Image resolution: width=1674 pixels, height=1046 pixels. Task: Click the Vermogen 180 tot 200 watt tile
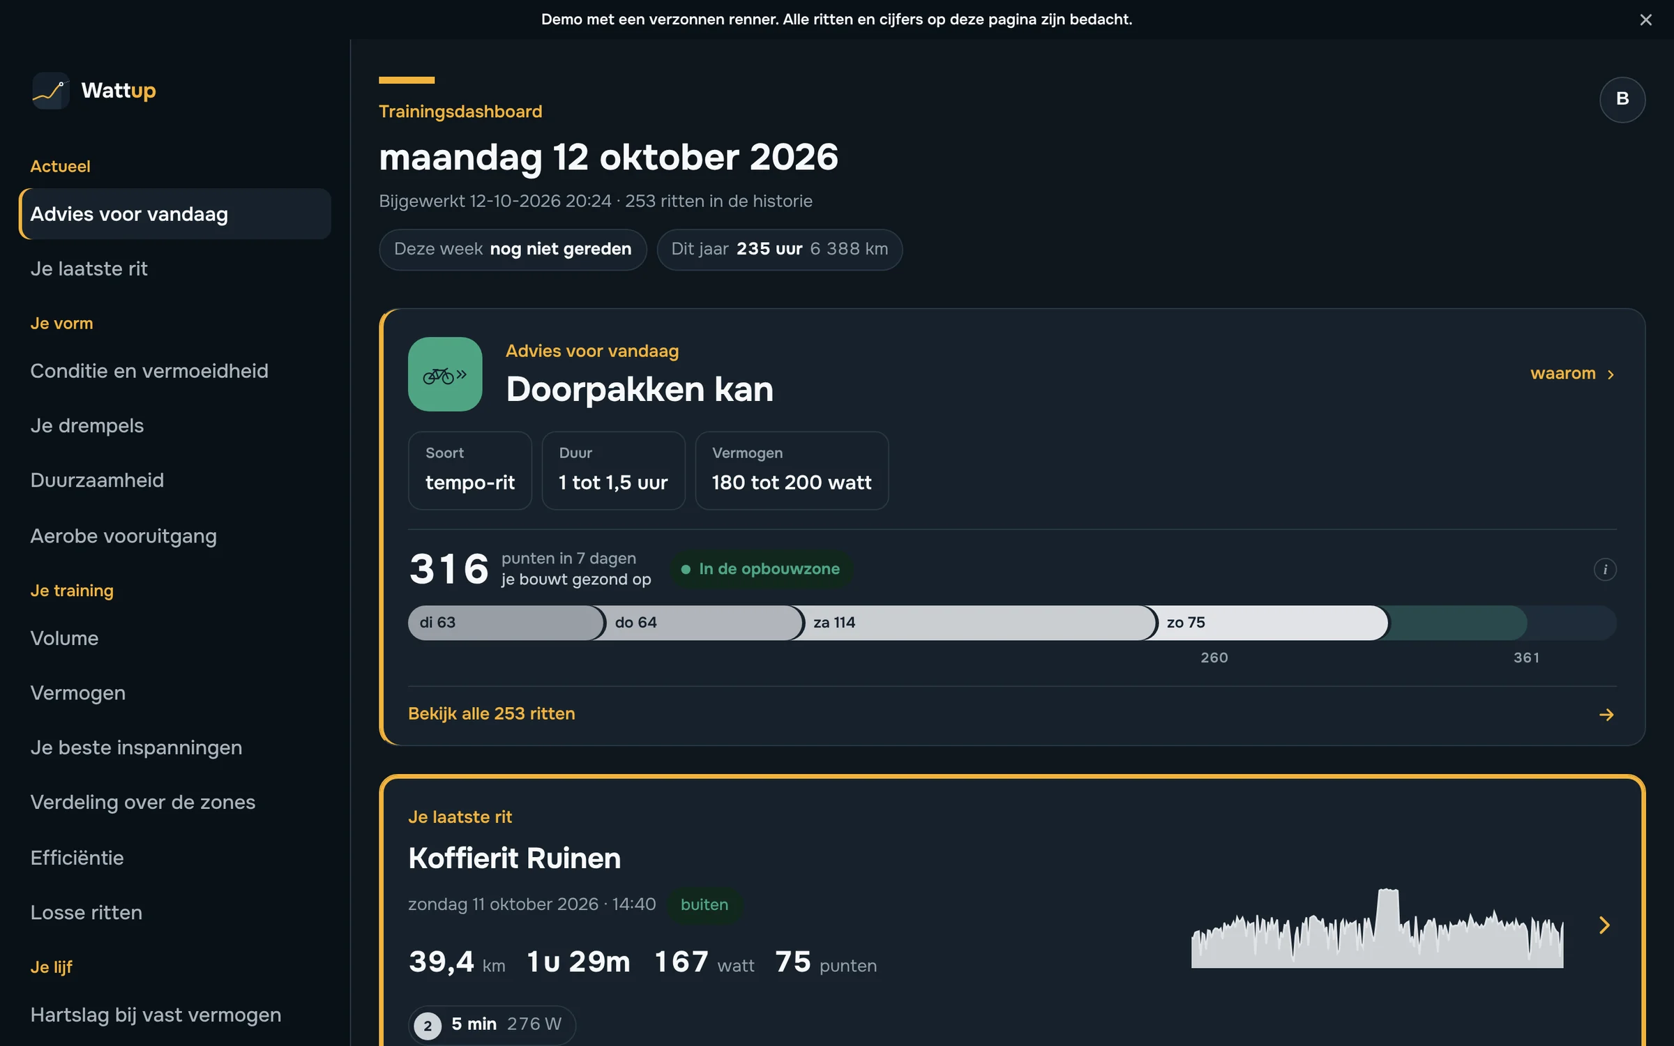[x=792, y=471]
